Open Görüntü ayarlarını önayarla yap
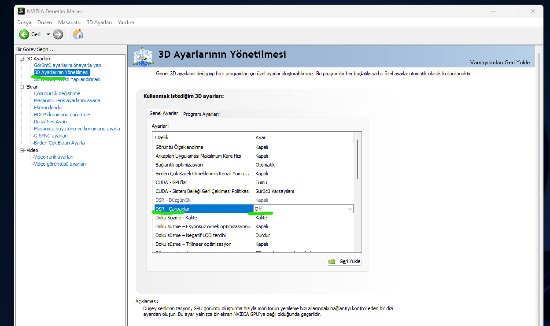The height and width of the screenshot is (326, 550). [67, 65]
